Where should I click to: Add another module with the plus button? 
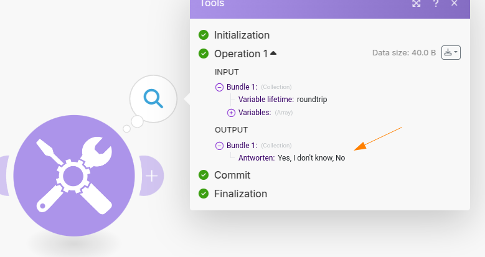[x=152, y=176]
